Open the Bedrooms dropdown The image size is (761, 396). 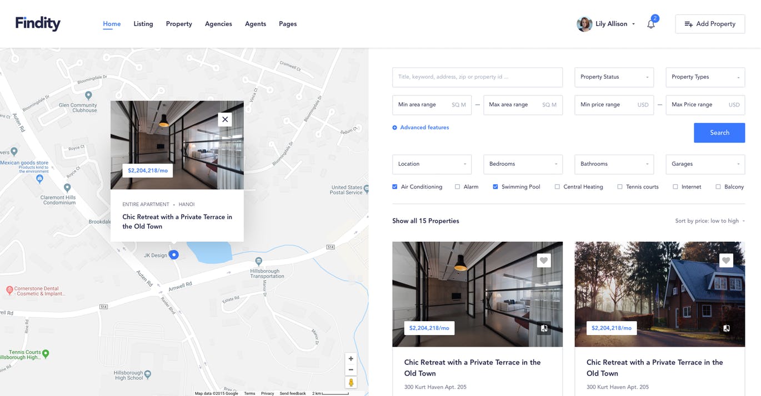point(523,164)
